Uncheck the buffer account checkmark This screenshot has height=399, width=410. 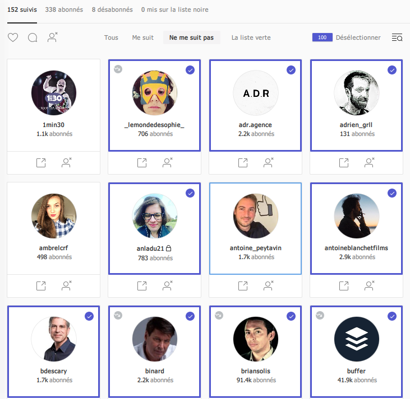[x=391, y=316]
